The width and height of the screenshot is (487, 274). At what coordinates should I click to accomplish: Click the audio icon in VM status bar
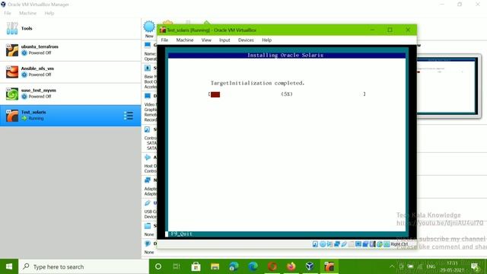(329, 244)
